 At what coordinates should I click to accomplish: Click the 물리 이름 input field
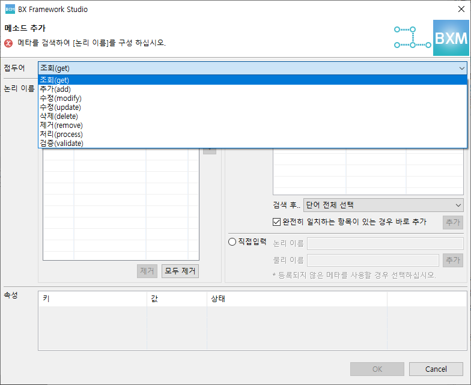tap(373, 260)
